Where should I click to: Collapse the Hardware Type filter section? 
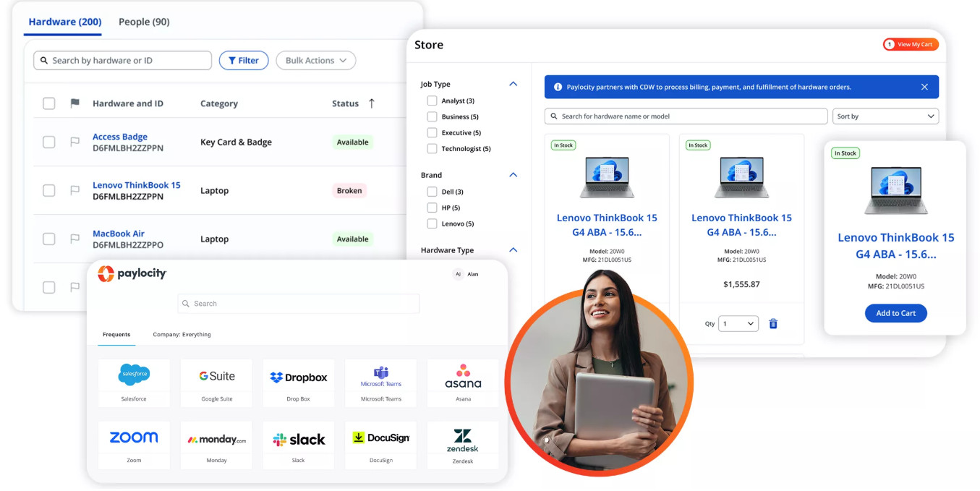point(514,250)
